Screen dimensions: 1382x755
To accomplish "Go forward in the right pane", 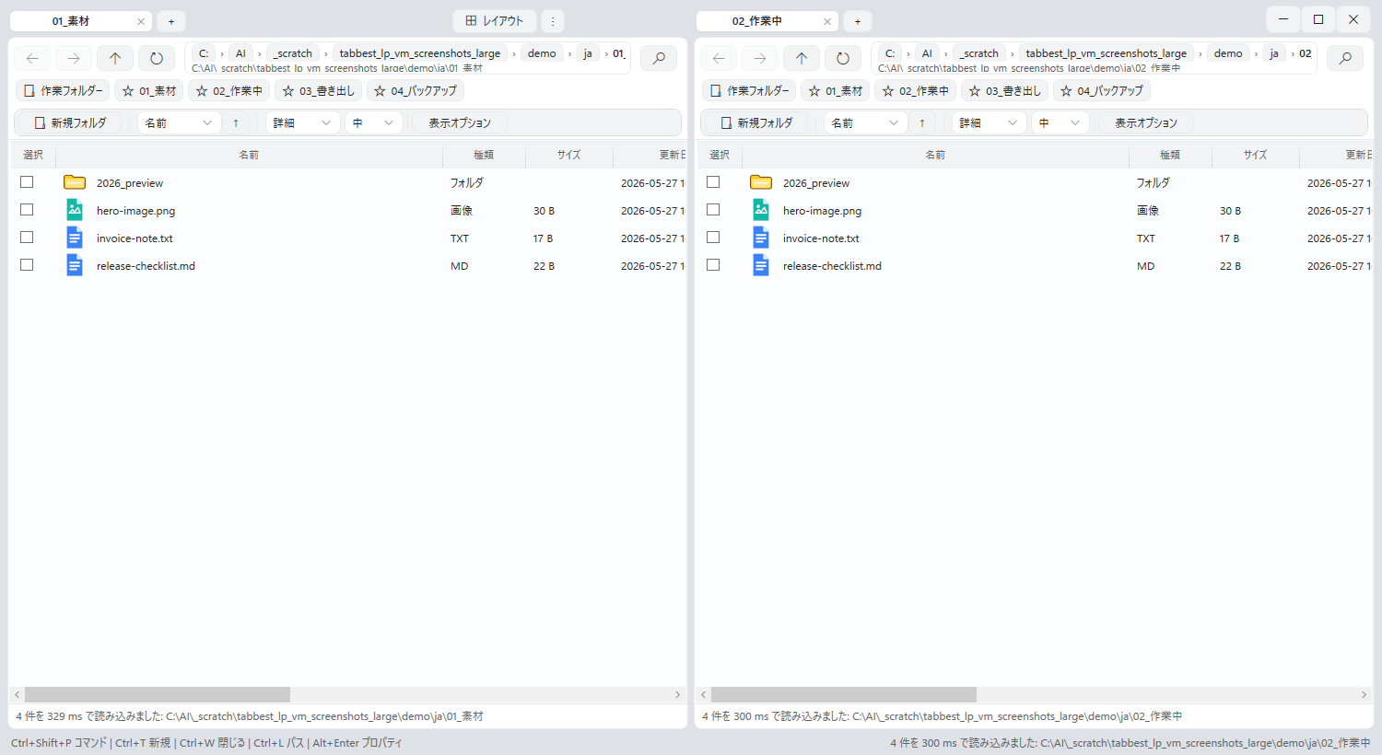I will (760, 58).
